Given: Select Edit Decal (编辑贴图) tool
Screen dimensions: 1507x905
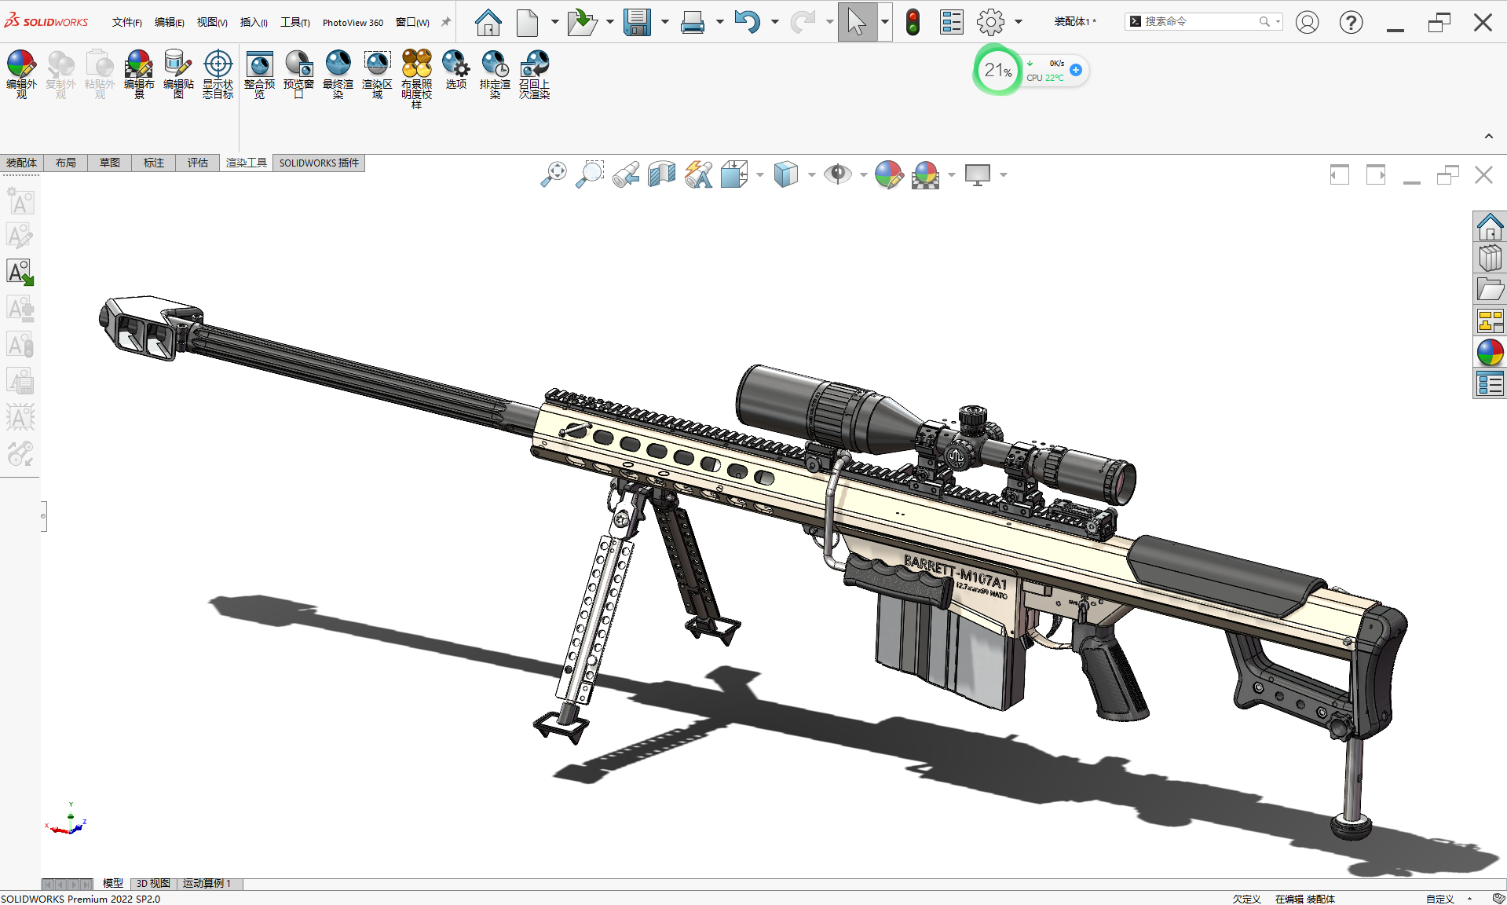Looking at the screenshot, I should coord(178,74).
